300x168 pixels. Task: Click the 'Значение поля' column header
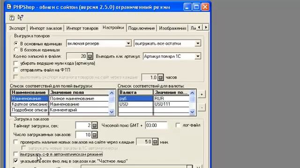79,92
